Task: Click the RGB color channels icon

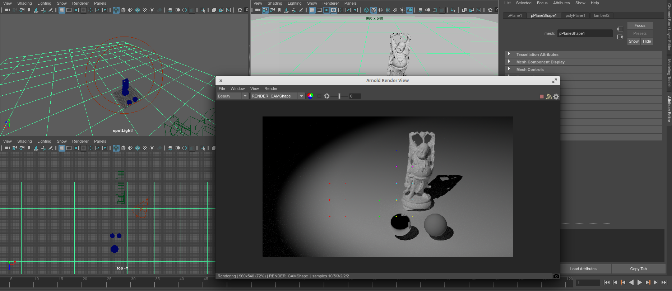Action: [310, 96]
